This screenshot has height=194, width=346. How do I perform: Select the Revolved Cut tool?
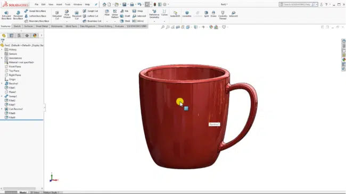pos(77,15)
